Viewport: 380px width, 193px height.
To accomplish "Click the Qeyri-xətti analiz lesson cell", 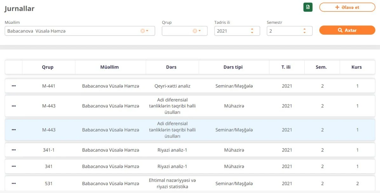I will 172,86.
